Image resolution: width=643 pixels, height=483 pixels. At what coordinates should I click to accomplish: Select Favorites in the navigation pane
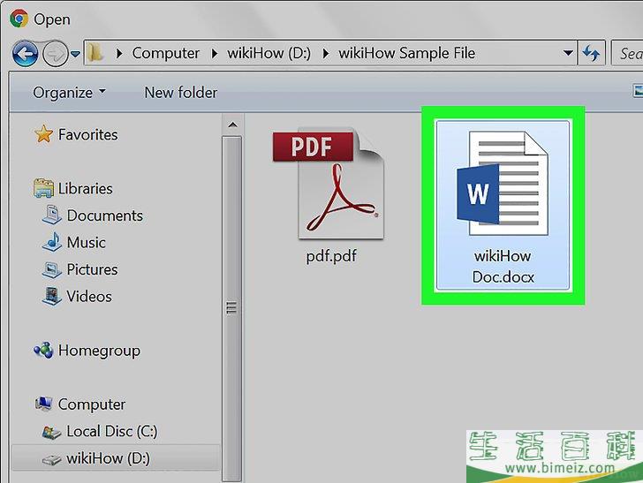tap(87, 135)
